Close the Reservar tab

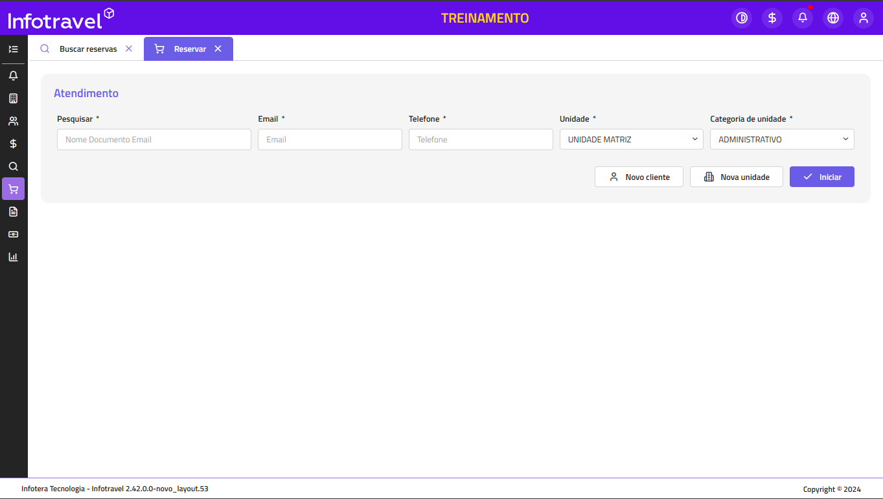click(218, 49)
